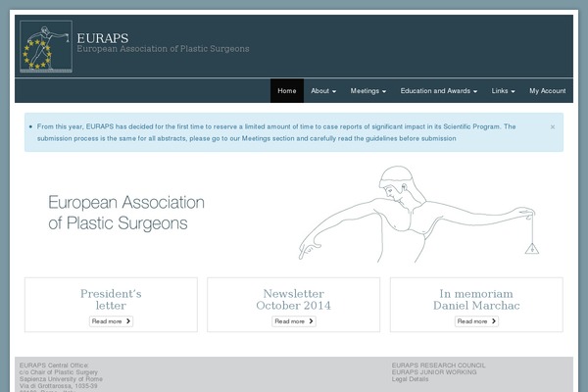Read more on Newsletter October 2014
This screenshot has width=588, height=392.
tap(294, 321)
